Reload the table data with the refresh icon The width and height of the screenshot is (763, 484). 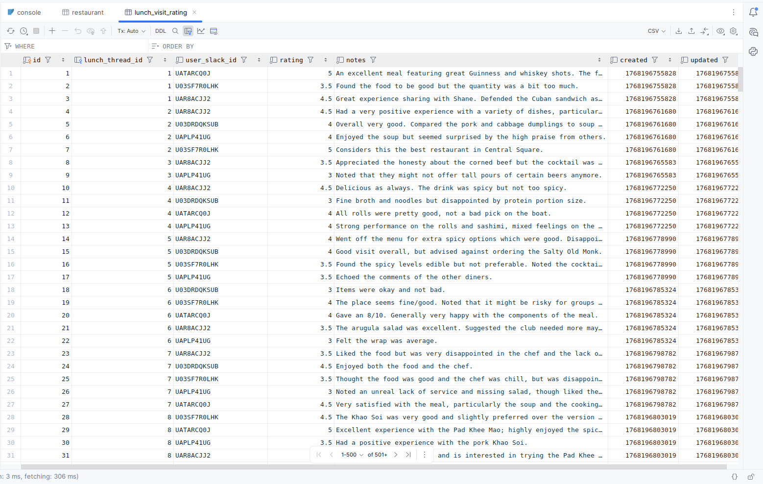[11, 31]
